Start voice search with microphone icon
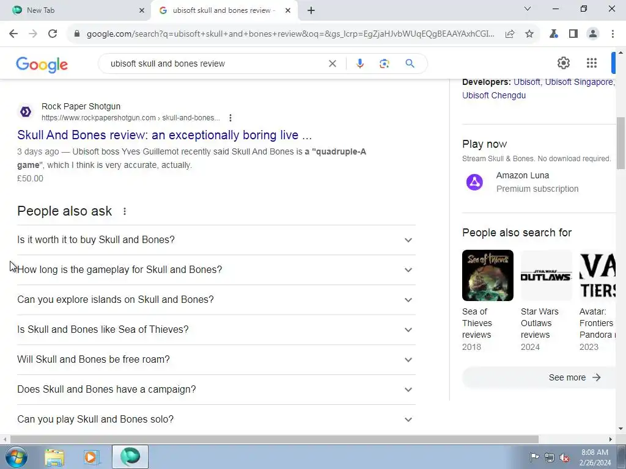Image resolution: width=626 pixels, height=469 pixels. [359, 64]
